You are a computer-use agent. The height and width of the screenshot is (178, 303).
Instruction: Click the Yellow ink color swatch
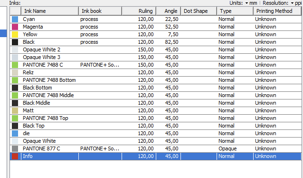pos(15,34)
